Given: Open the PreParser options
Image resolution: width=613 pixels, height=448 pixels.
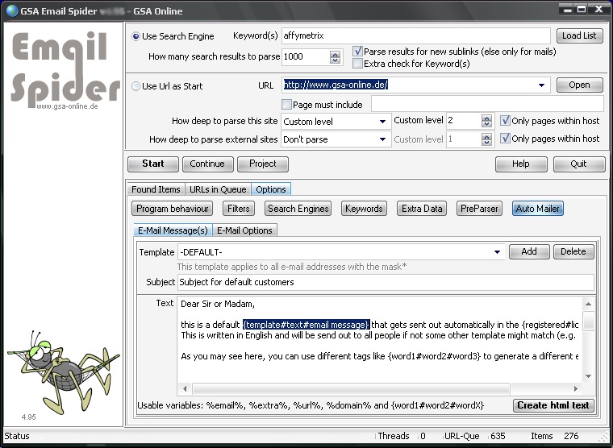Looking at the screenshot, I should 479,209.
